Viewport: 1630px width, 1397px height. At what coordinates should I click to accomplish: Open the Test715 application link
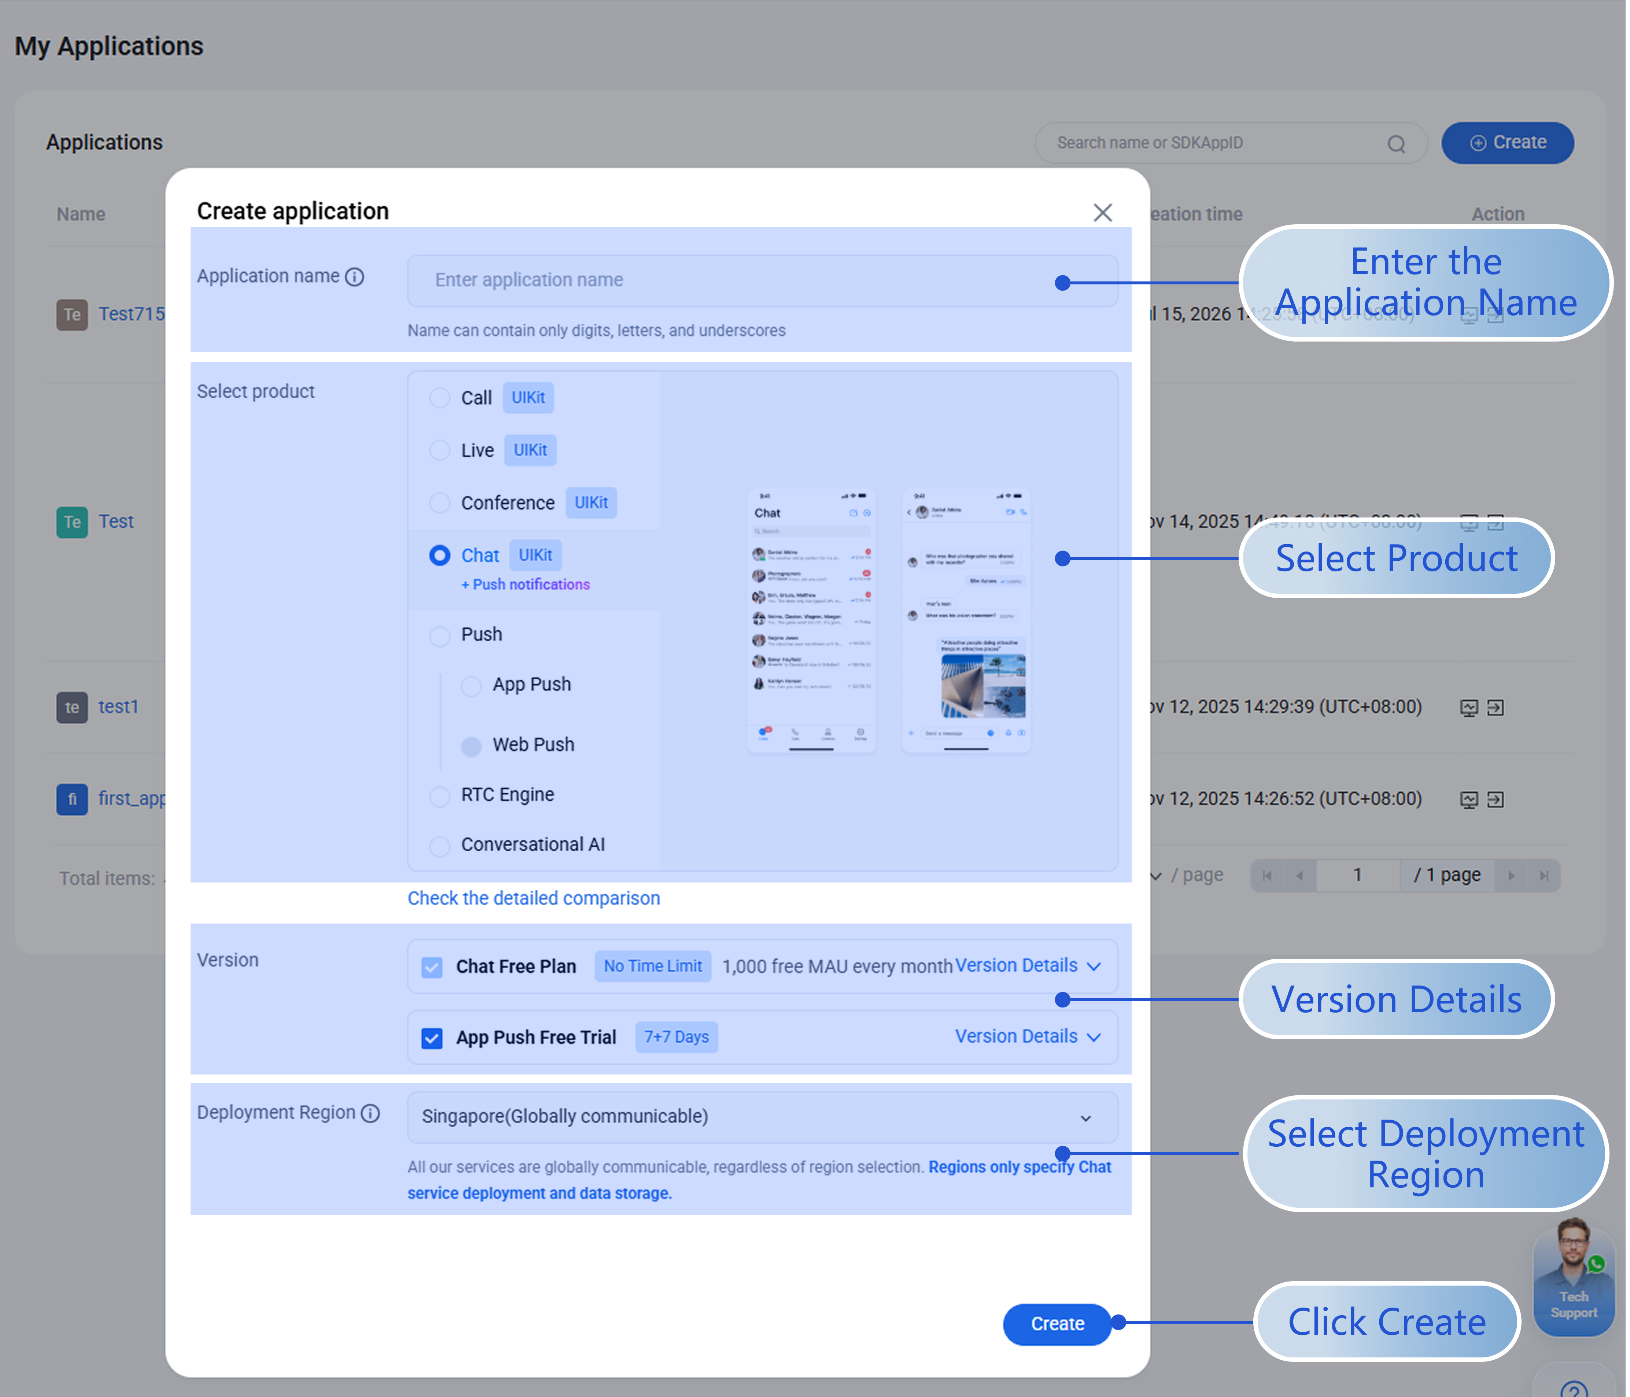132,314
